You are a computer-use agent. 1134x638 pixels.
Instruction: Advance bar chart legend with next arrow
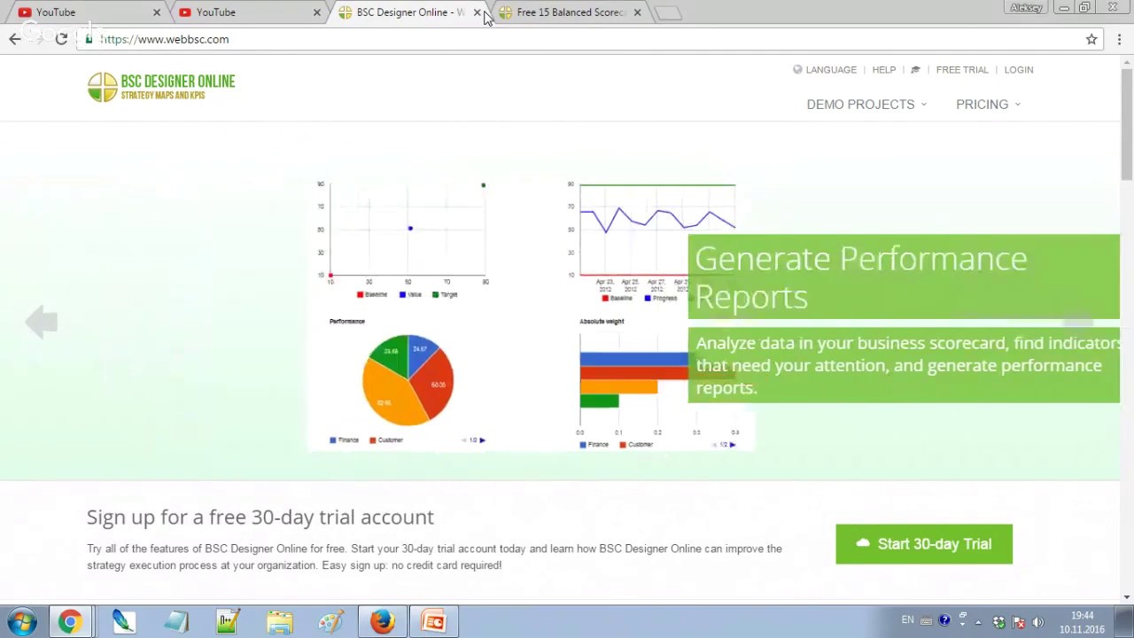(x=733, y=445)
